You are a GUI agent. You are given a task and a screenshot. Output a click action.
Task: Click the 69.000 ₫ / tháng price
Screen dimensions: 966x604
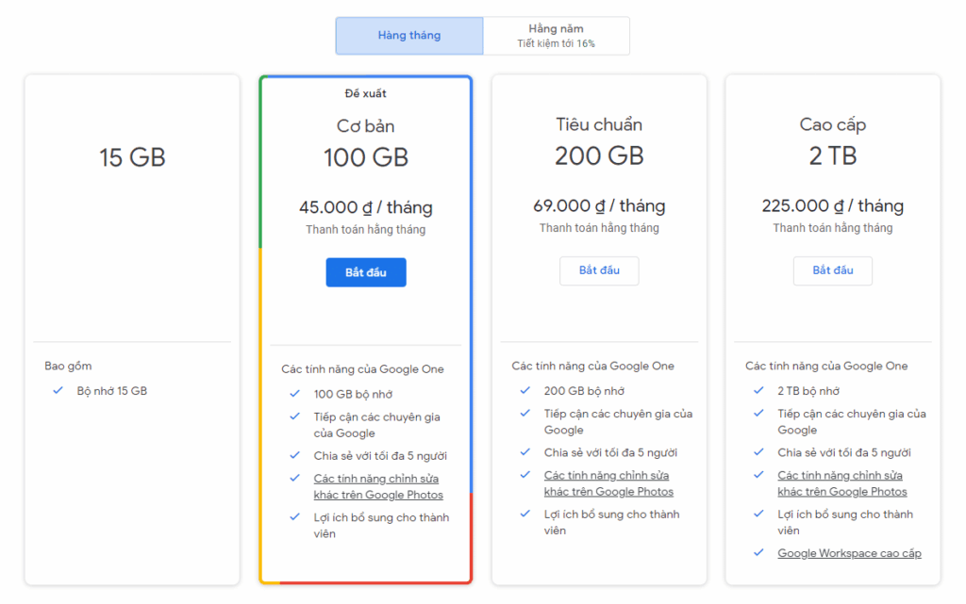[x=599, y=205]
